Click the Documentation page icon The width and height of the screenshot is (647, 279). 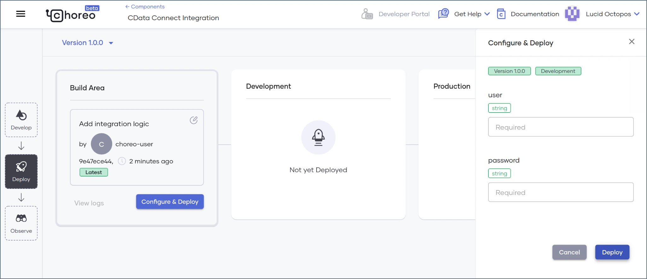pos(501,14)
